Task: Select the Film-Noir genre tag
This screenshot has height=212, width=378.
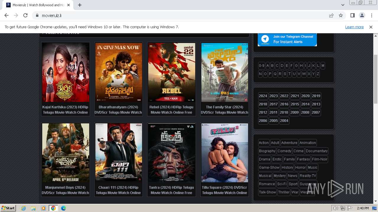Action: (320, 159)
